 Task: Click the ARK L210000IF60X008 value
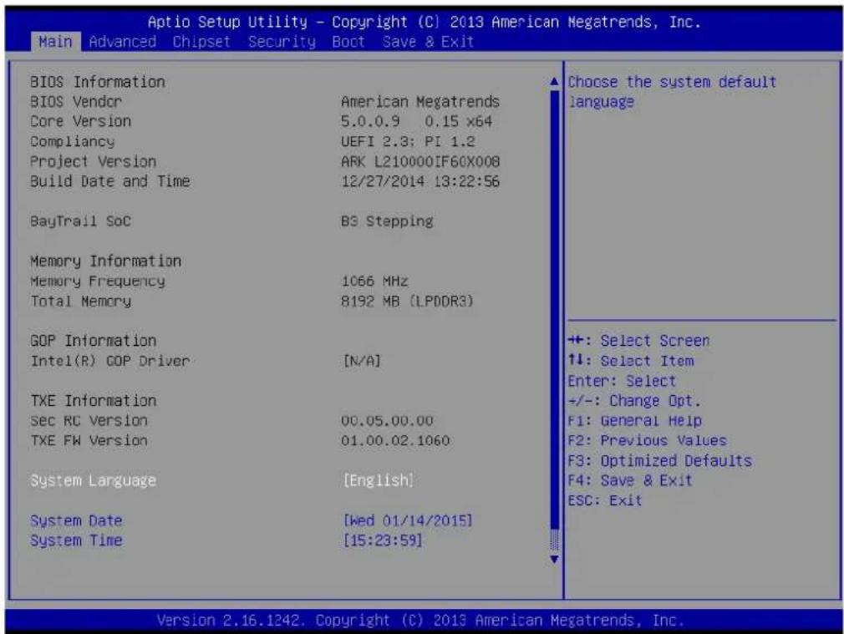(420, 161)
